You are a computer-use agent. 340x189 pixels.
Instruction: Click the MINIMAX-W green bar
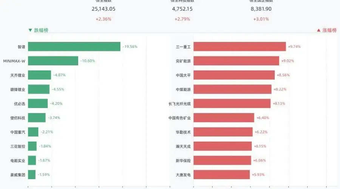pos(53,61)
